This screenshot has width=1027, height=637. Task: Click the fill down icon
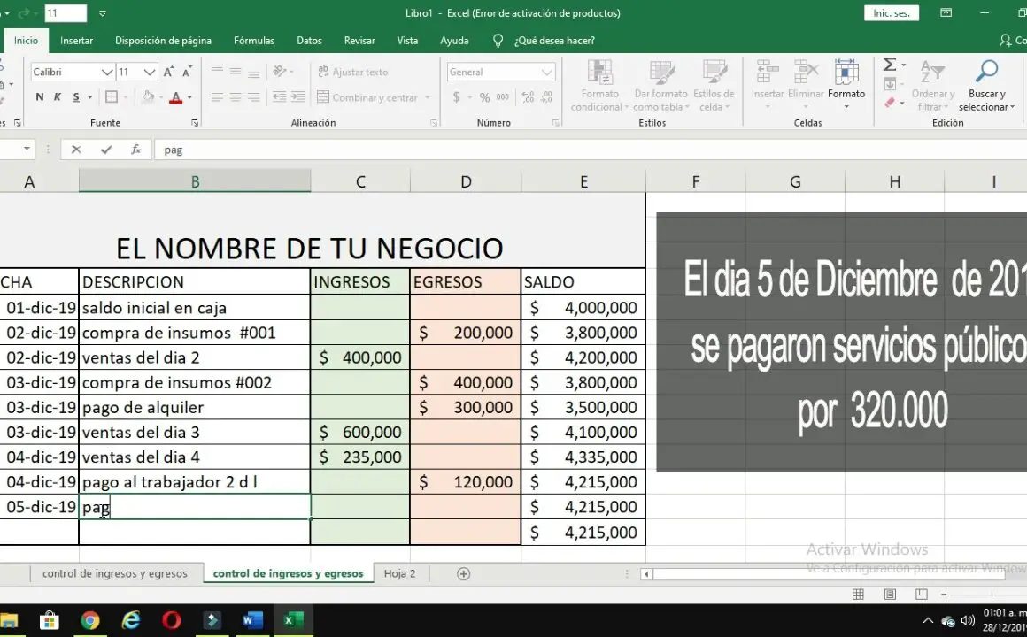(x=890, y=84)
